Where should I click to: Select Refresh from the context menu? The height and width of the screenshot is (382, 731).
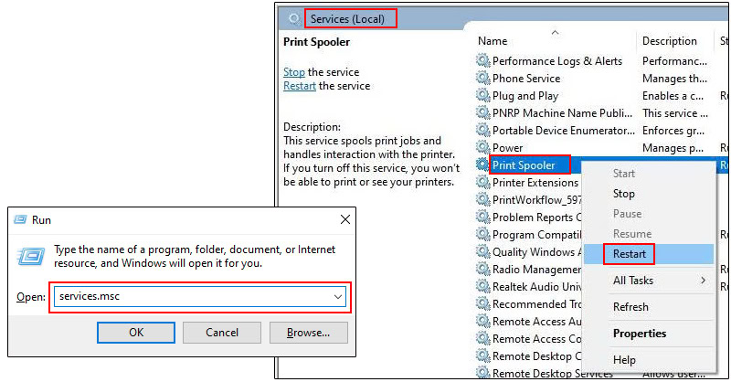[630, 307]
